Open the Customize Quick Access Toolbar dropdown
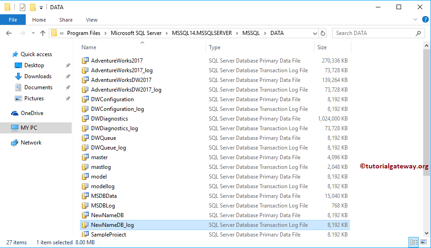The image size is (431, 248). tap(41, 8)
